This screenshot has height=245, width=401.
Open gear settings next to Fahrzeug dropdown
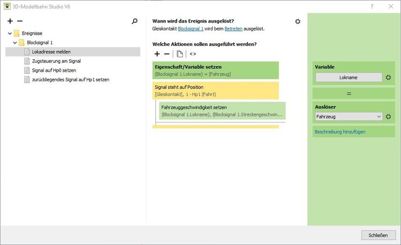click(x=389, y=117)
